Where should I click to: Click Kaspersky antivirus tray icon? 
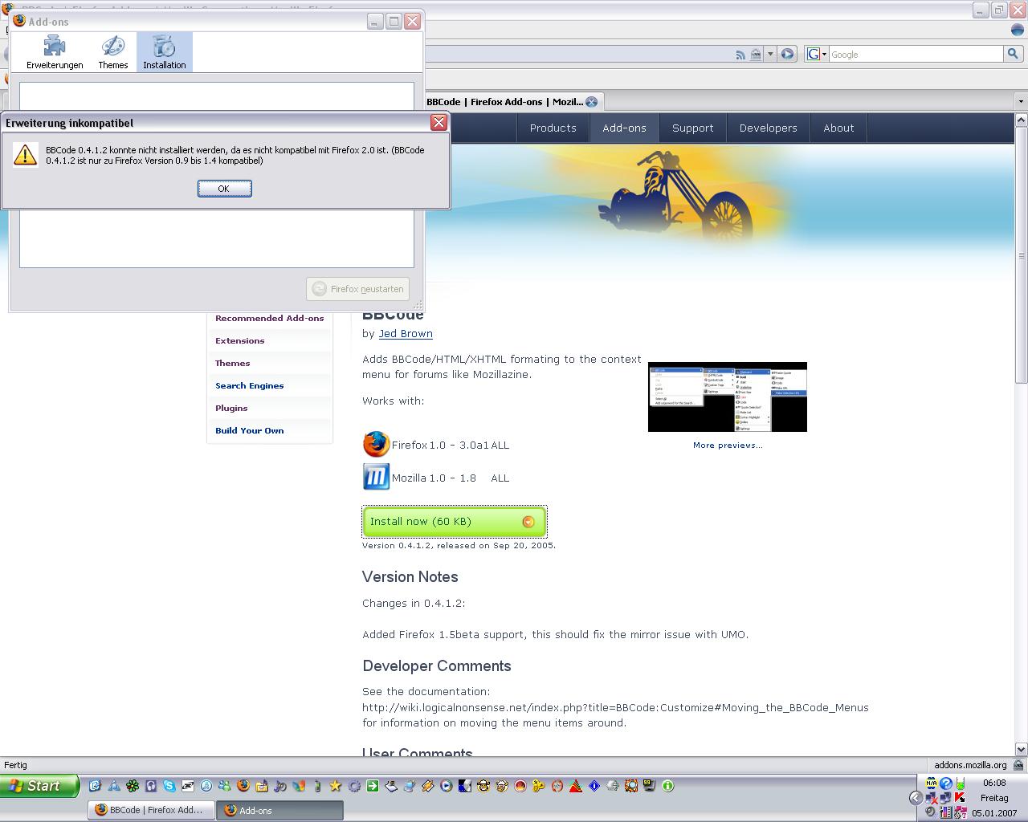pos(960,798)
